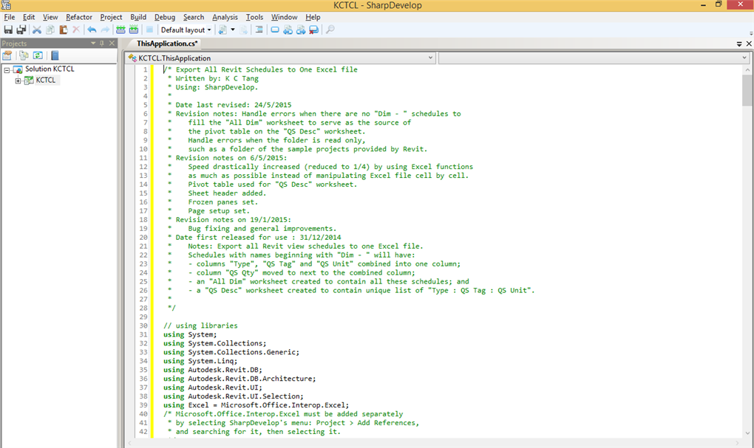Click the Redo arrow icon

(x=105, y=30)
